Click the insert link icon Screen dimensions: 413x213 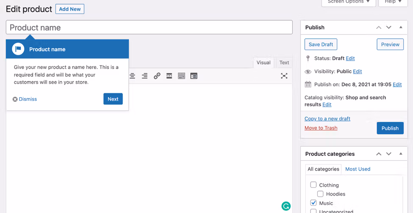pos(157,76)
